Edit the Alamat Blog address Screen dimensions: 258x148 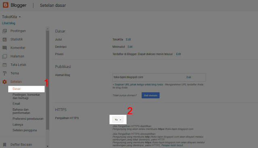click(x=189, y=77)
